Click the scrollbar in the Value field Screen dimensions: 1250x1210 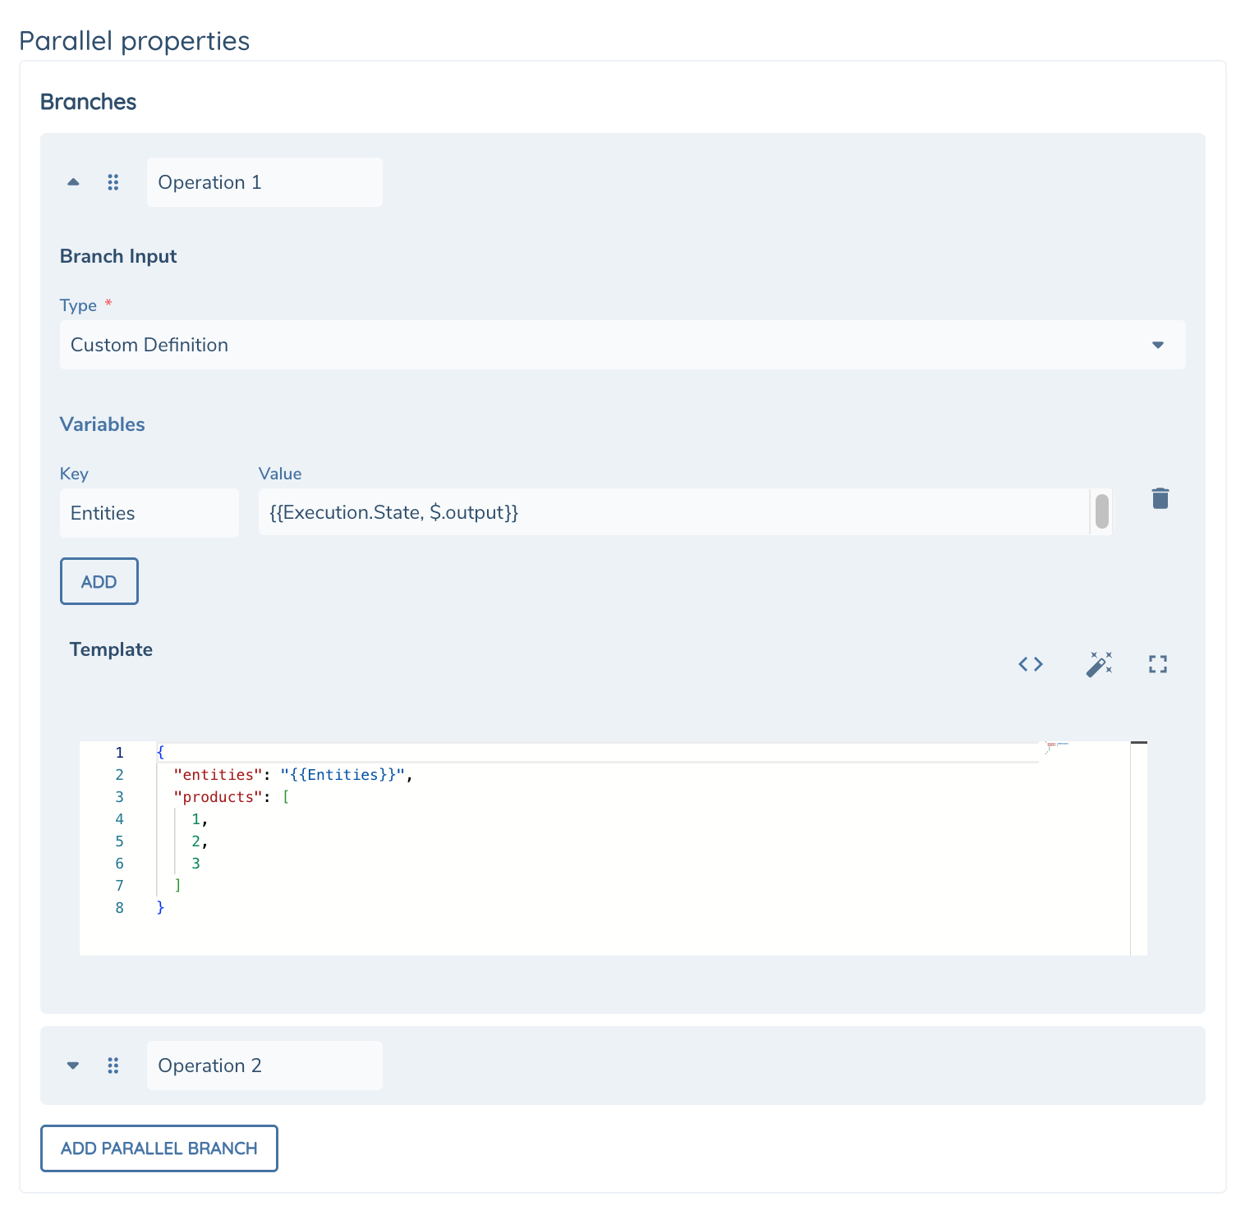[x=1102, y=511]
